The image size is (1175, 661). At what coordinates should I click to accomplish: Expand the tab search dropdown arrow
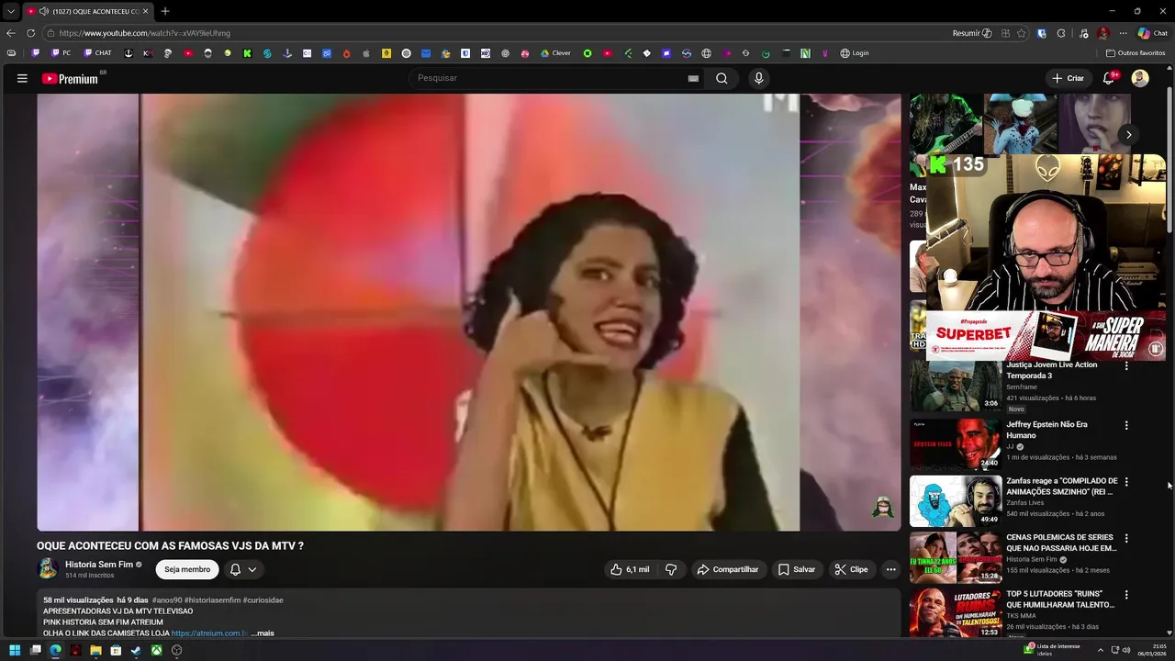click(11, 11)
